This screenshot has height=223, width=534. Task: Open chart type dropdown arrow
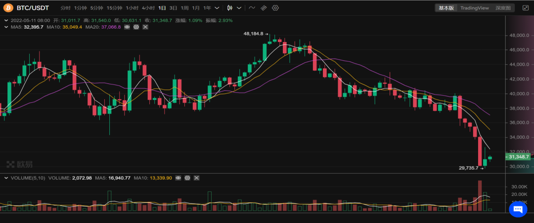coord(239,8)
